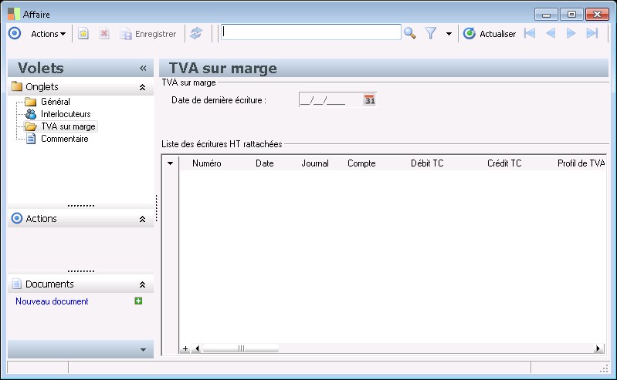Select the TVA sur marge tree item
The image size is (617, 380).
click(68, 126)
